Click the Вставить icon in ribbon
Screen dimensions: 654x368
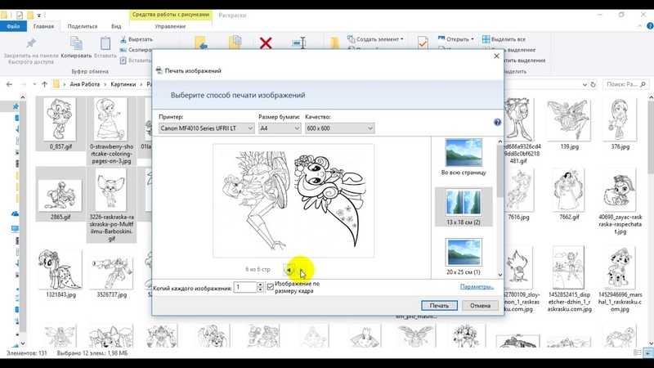pos(105,43)
